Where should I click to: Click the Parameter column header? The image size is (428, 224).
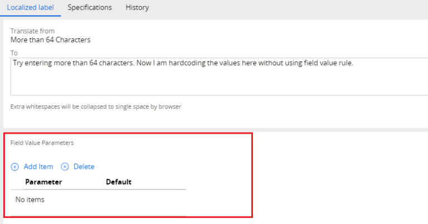tap(43, 182)
